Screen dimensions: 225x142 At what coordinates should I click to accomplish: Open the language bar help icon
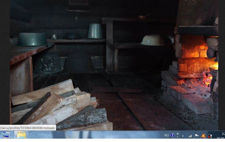(x=173, y=136)
